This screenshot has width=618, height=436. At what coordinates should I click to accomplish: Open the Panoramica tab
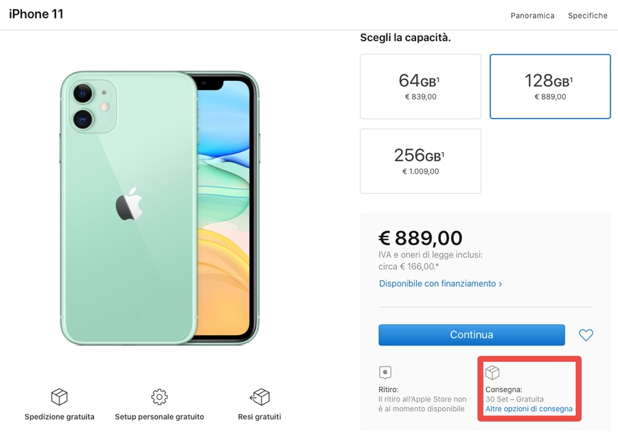coord(532,16)
